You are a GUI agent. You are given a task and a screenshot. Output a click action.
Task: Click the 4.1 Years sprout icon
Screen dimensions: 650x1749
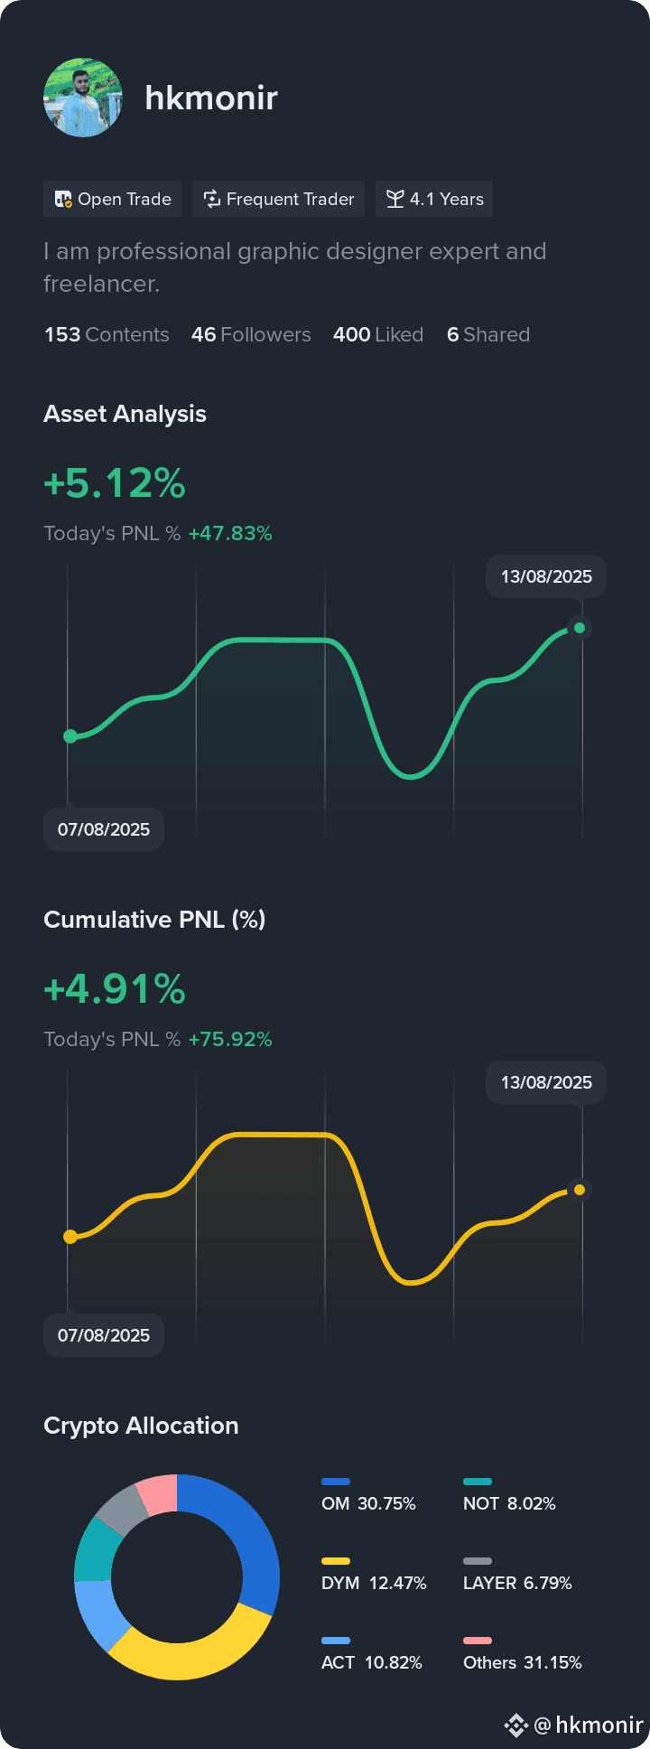[395, 199]
